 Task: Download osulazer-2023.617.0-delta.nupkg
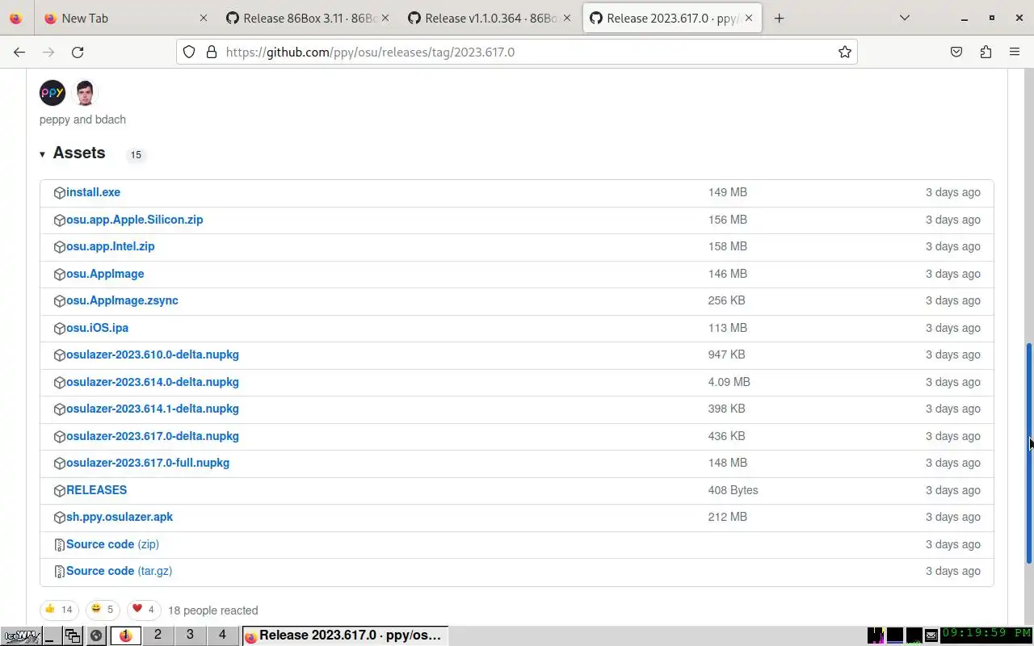click(153, 436)
